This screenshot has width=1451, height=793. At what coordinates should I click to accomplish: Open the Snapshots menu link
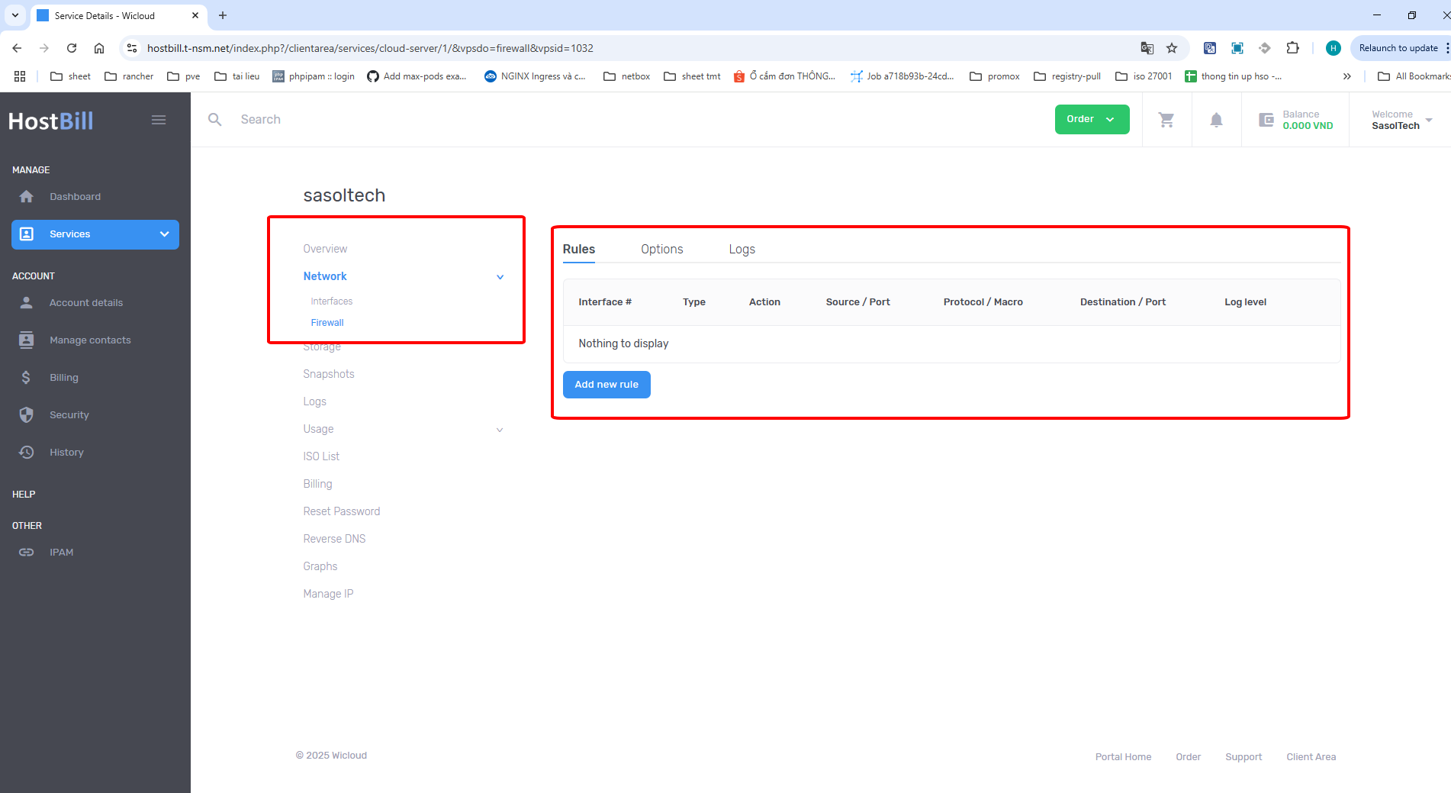[329, 374]
